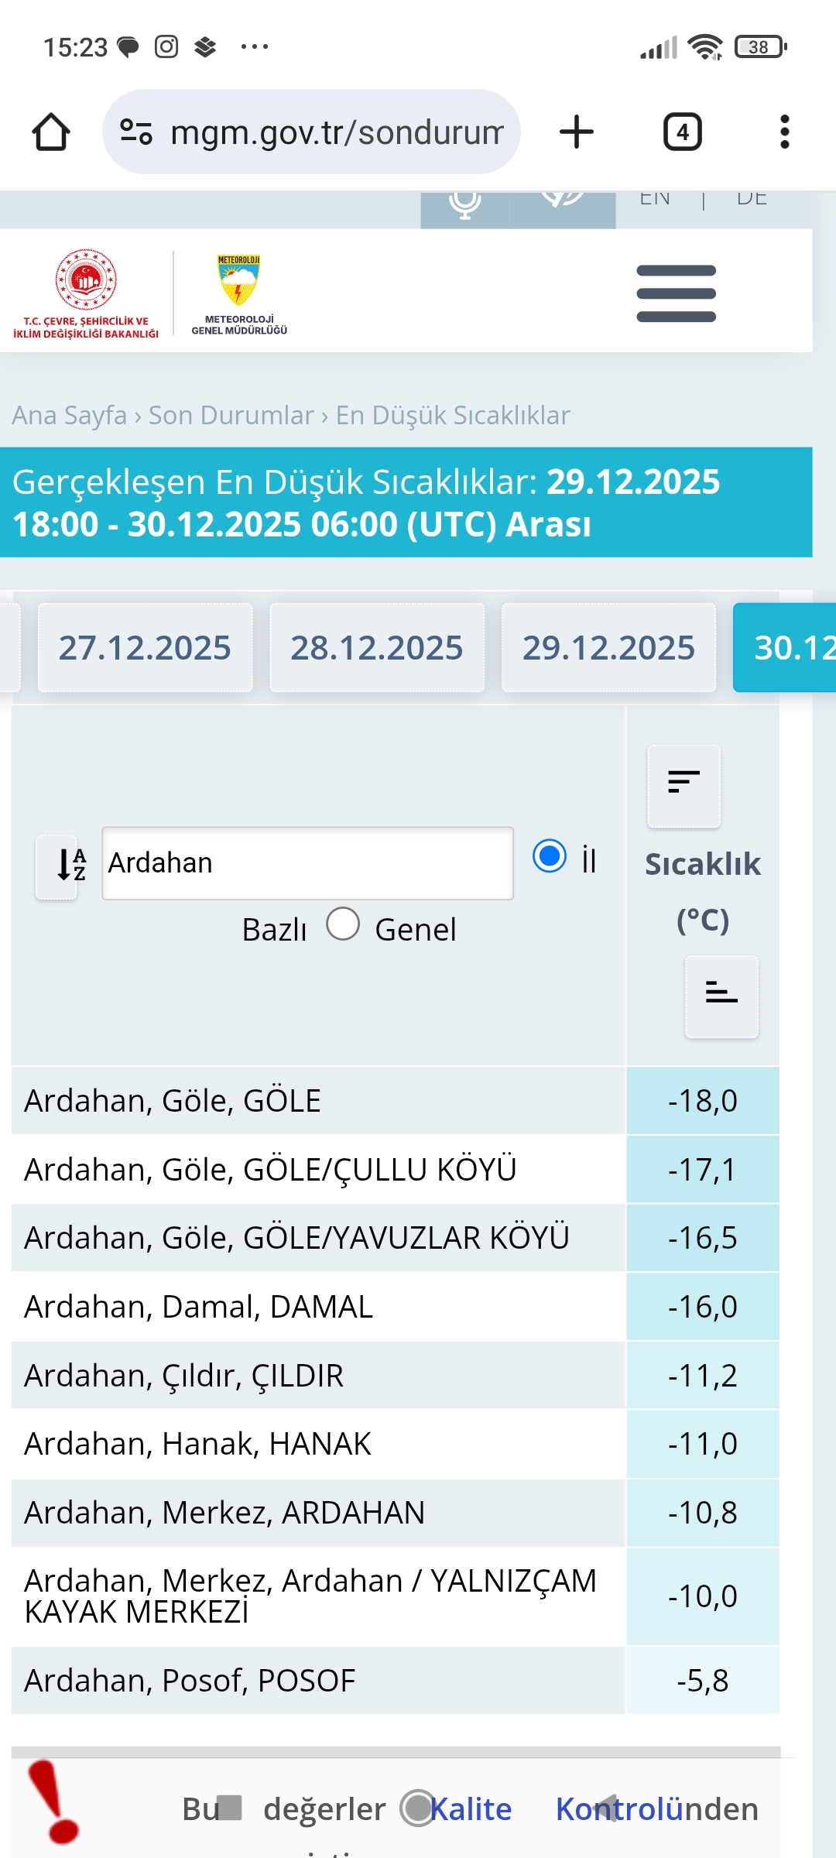Screen dimensions: 836x1858
Task: Open the browser three-dot menu
Action: click(x=785, y=132)
